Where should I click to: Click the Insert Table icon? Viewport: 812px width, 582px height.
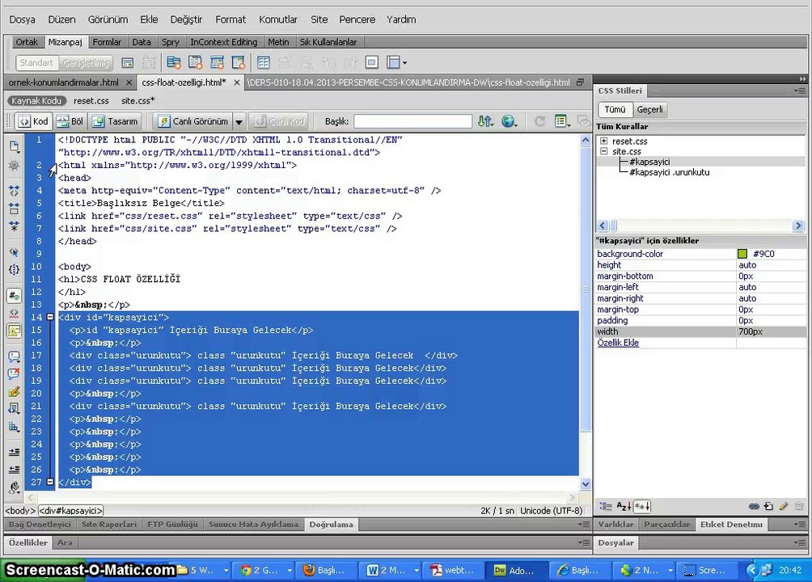click(x=263, y=63)
